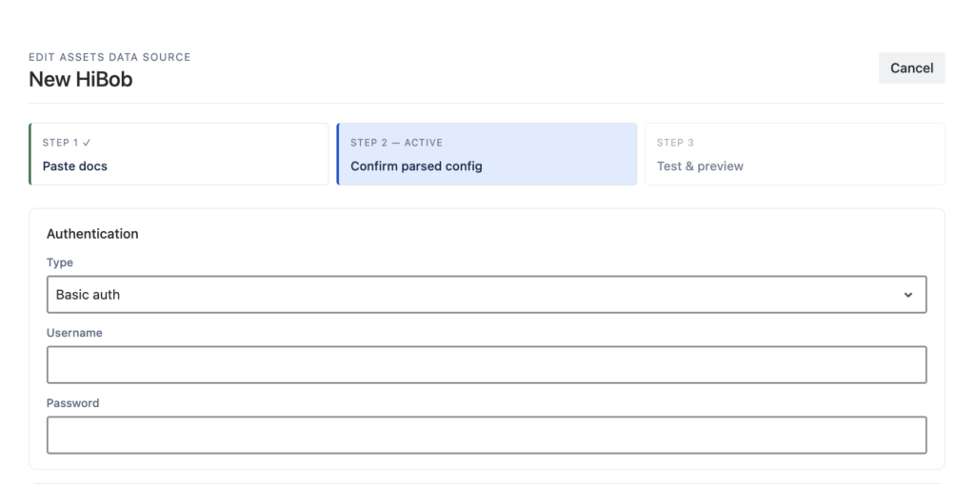Click the Authentication section heading
This screenshot has width=975, height=484.
coord(92,234)
